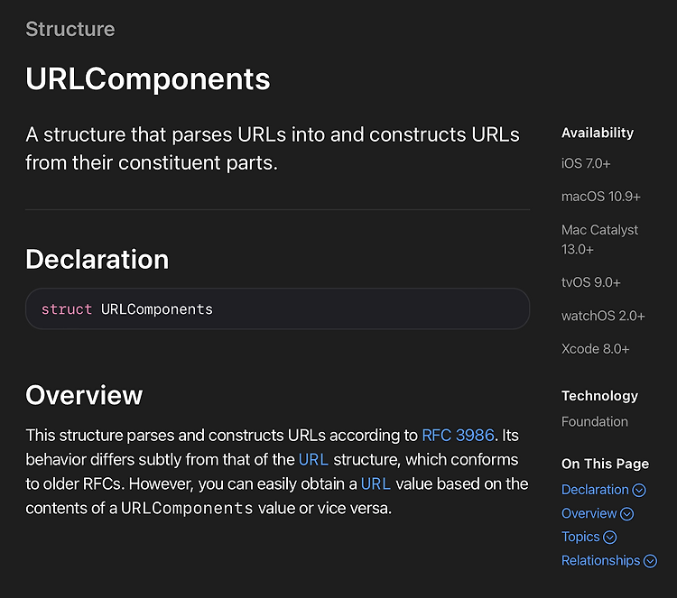This screenshot has width=677, height=598.
Task: Click the circled chevron icon beside Topics
Action: point(609,538)
